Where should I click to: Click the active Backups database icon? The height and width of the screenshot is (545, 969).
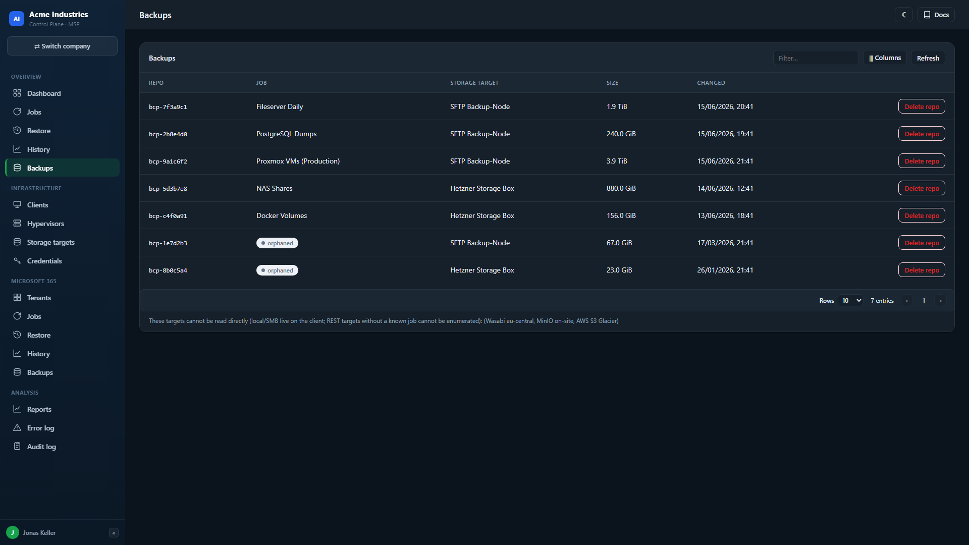tap(17, 168)
